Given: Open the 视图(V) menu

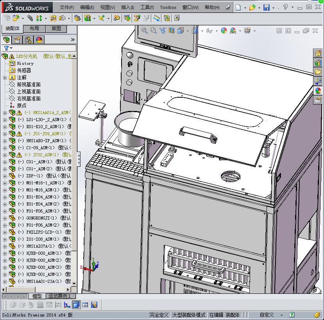Looking at the screenshot, I should coord(107,7).
